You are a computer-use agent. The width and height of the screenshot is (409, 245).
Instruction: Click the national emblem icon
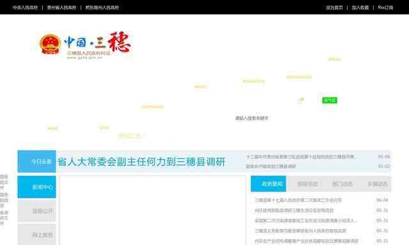click(50, 45)
